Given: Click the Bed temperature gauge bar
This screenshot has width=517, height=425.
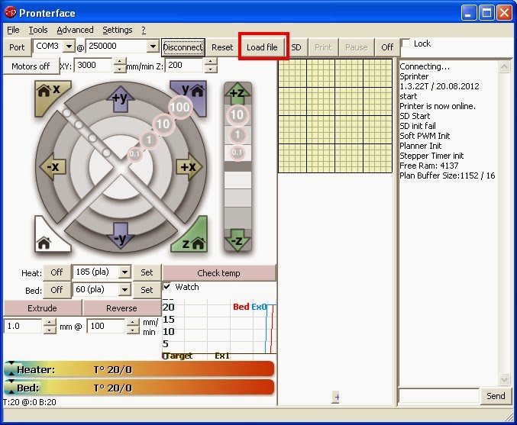Looking at the screenshot, I should click(139, 388).
